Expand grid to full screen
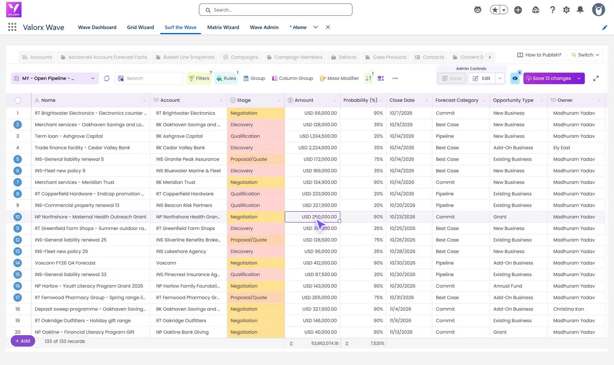Viewport: 614px width, 365px height. [x=596, y=78]
